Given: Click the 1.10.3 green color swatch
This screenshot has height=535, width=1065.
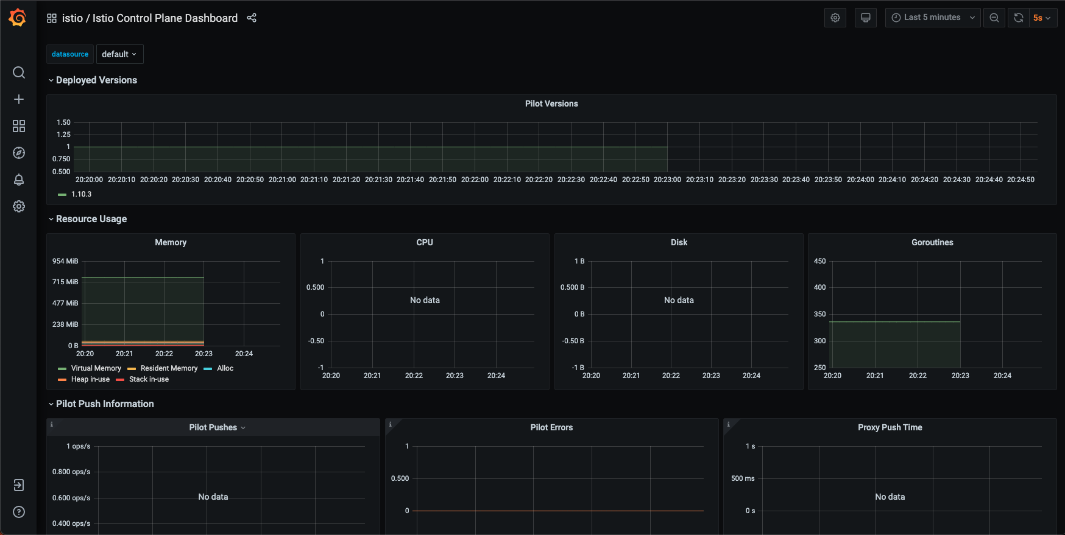Looking at the screenshot, I should [62, 195].
